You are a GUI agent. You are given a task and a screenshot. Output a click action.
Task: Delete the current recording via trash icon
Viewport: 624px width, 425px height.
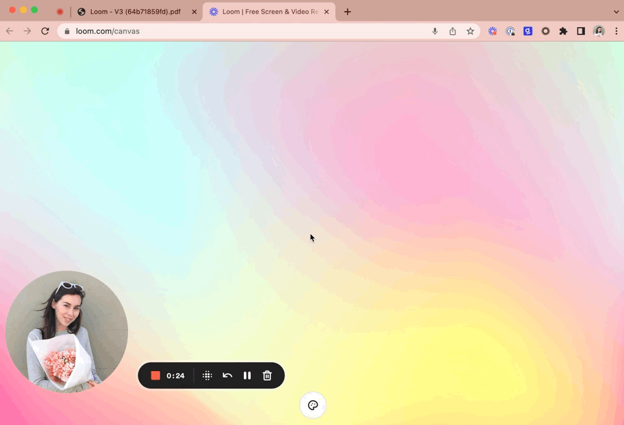[267, 375]
